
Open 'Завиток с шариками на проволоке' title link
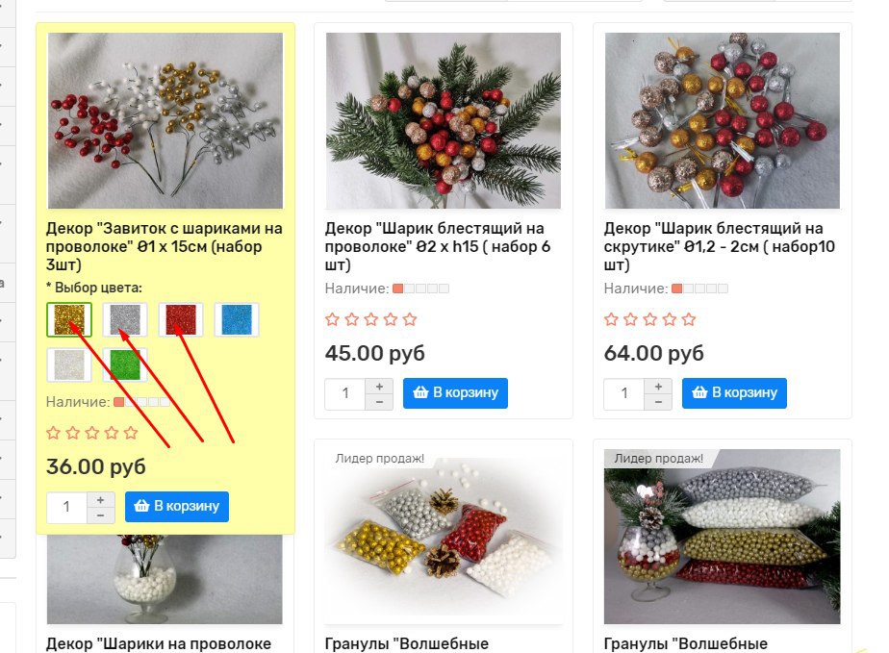point(164,246)
